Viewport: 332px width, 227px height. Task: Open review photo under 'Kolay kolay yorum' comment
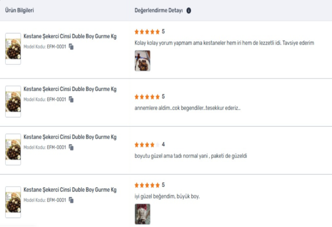coord(142,61)
